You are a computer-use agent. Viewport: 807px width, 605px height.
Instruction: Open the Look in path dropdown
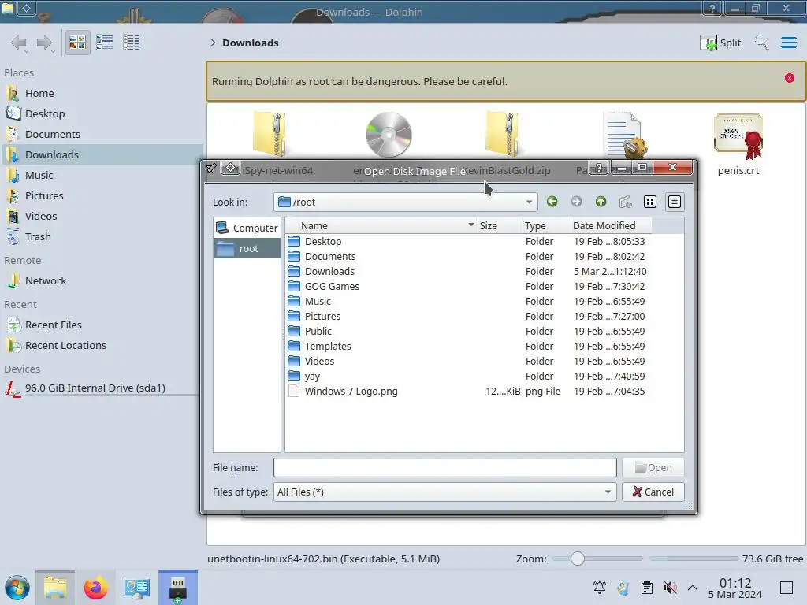[406, 202]
